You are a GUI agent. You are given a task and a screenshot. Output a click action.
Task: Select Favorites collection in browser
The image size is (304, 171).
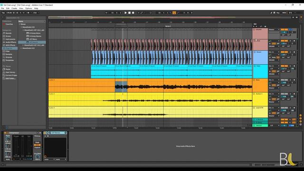pyautogui.click(x=9, y=24)
